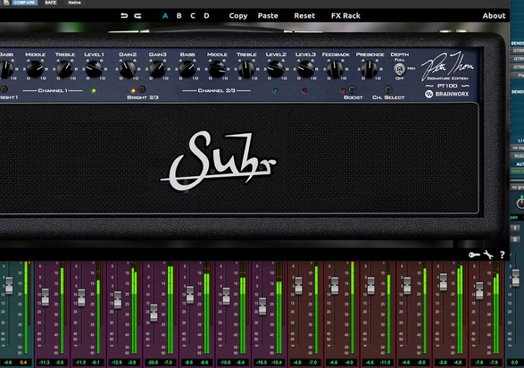This screenshot has height=368, width=524.
Task: Select preset slot D
Action: (207, 15)
